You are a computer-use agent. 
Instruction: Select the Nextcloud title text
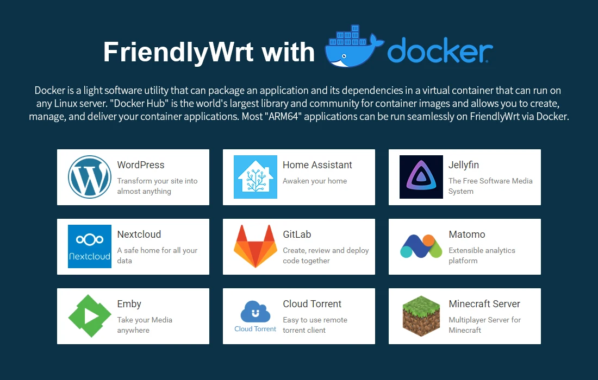pos(139,235)
